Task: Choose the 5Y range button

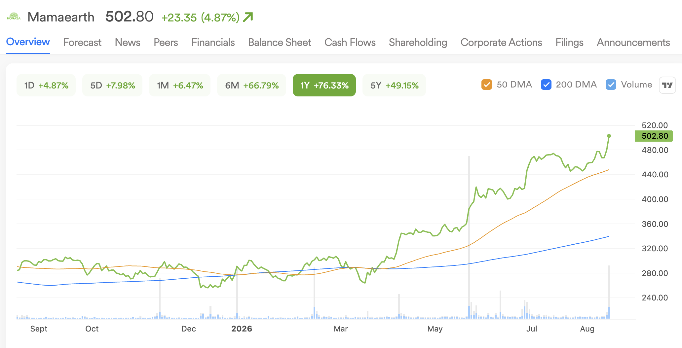Action: pos(394,85)
